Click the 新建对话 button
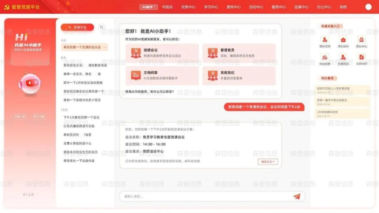The height and width of the screenshot is (213, 379). (77, 27)
